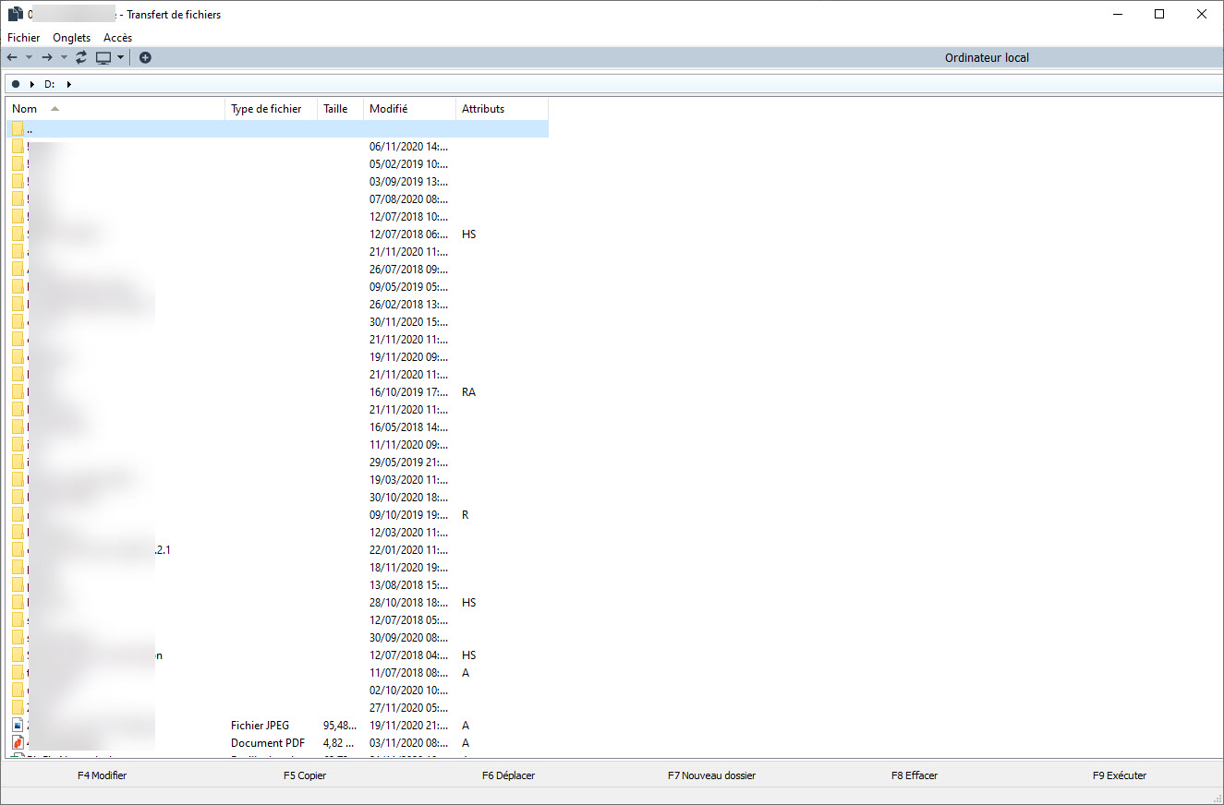Refresh the file list
Screen dimensions: 1224x805
(x=81, y=57)
